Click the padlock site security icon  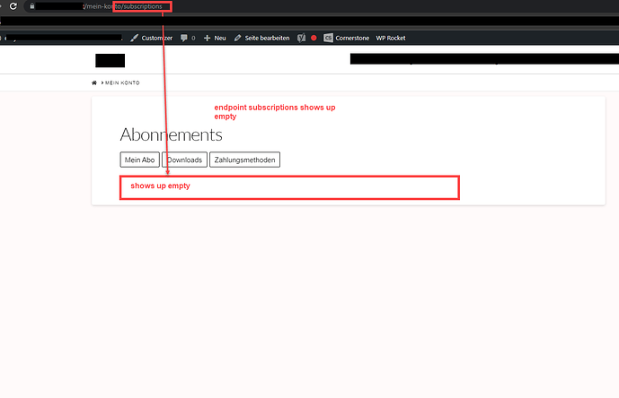point(32,6)
